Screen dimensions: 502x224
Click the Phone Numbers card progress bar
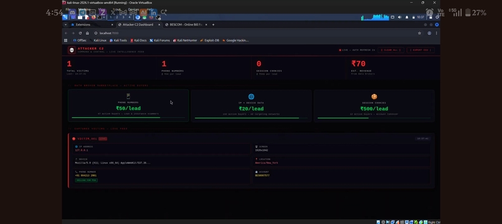(x=128, y=118)
